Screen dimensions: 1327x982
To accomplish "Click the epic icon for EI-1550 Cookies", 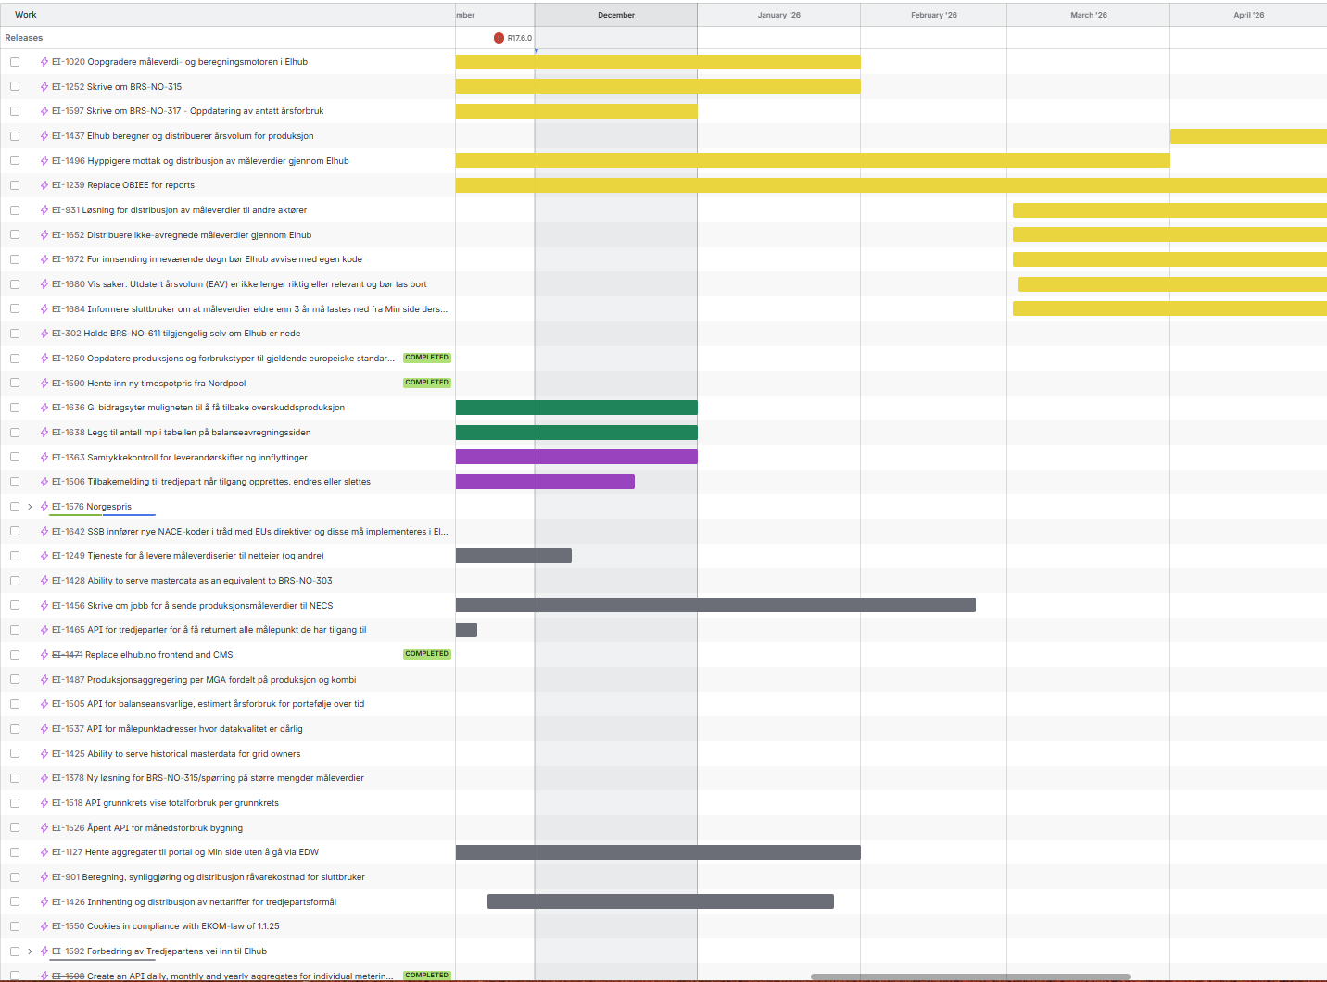I will click(44, 926).
